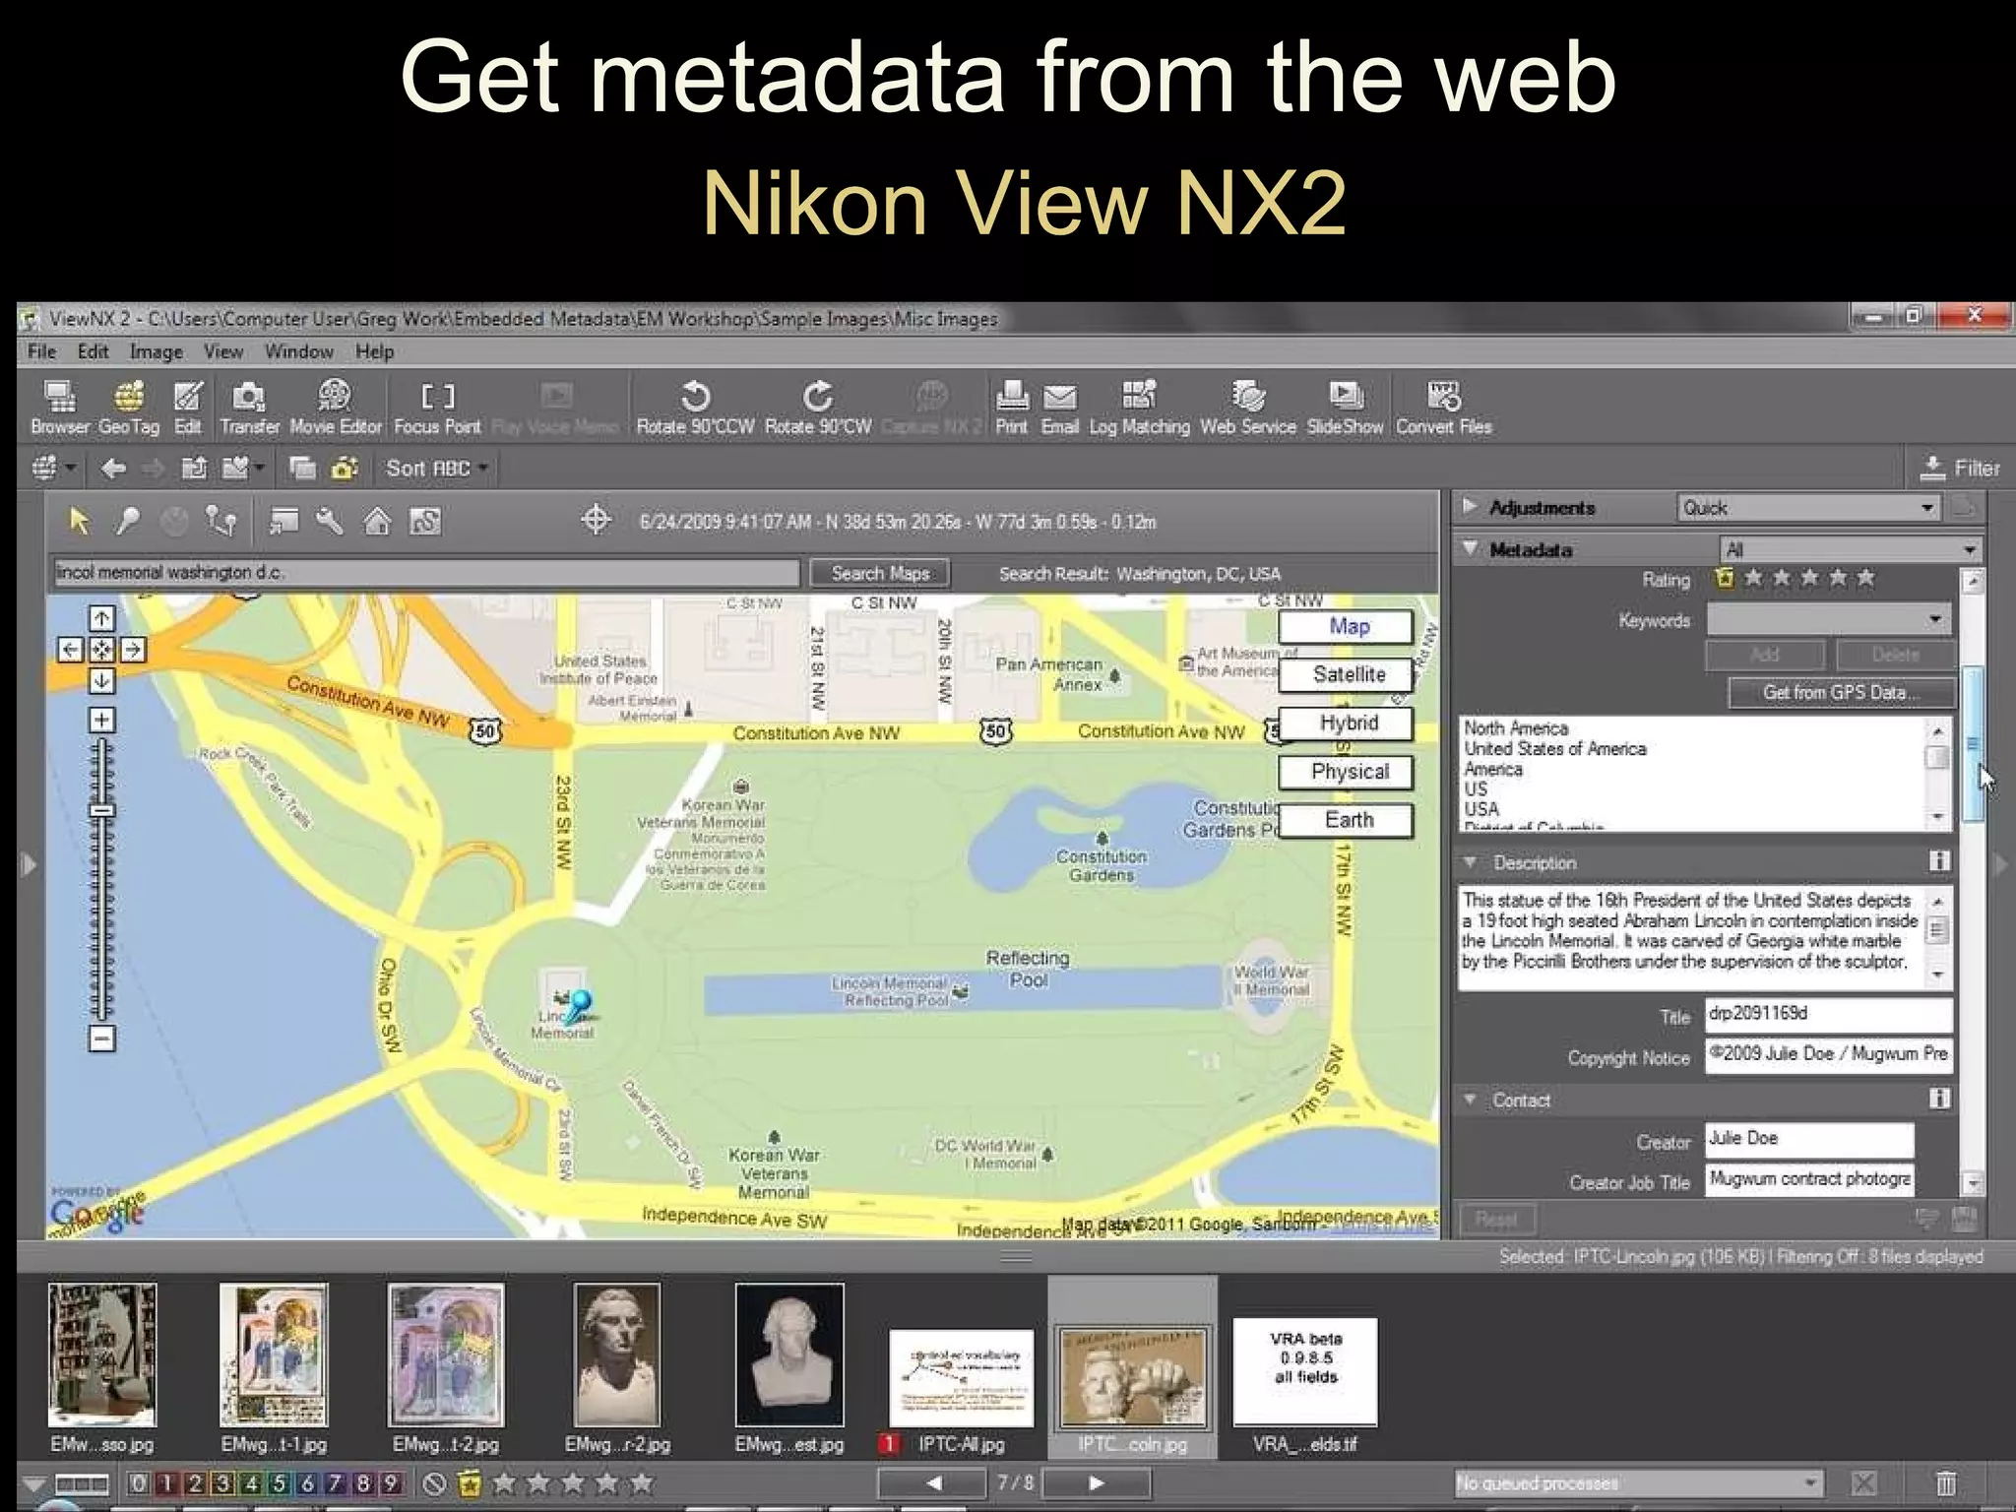The width and height of the screenshot is (2016, 1512).
Task: Set rating to first star in Metadata
Action: [1753, 578]
